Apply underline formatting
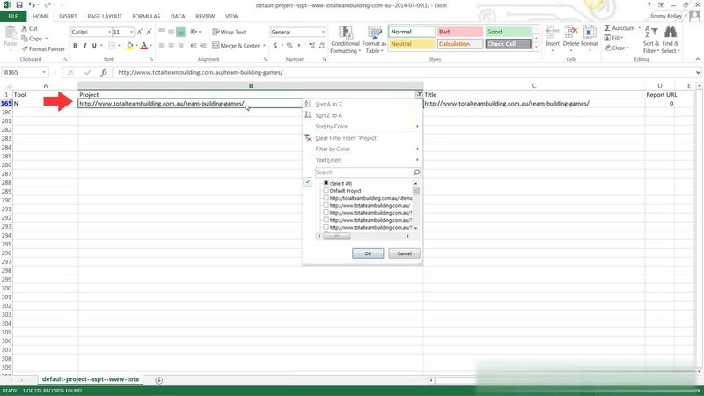Image resolution: width=704 pixels, height=396 pixels. [x=94, y=46]
